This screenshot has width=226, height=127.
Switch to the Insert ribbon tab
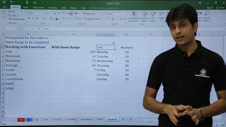(x=26, y=7)
